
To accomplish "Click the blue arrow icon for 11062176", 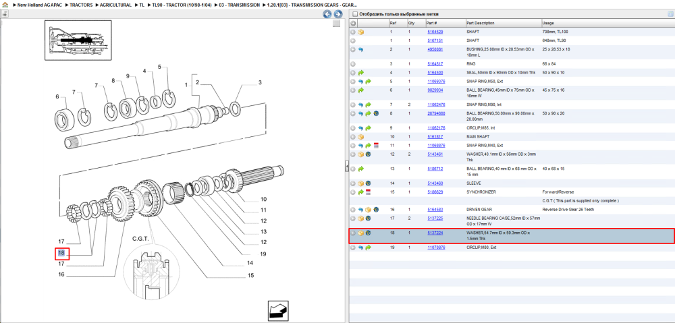I will pyautogui.click(x=360, y=128).
